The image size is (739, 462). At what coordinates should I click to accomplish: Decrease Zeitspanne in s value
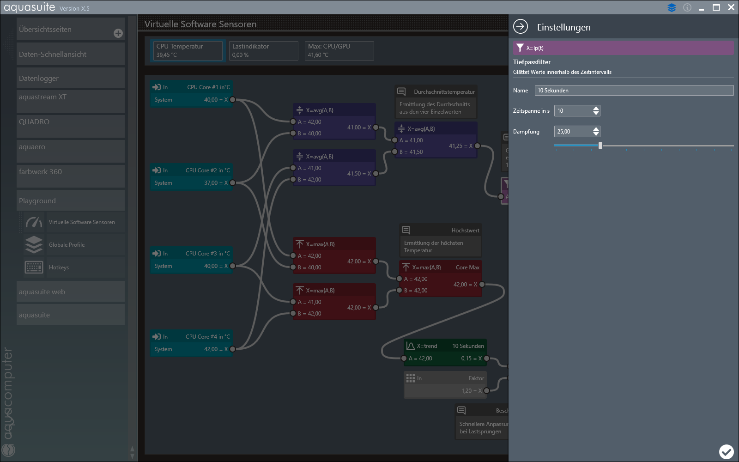coord(596,113)
